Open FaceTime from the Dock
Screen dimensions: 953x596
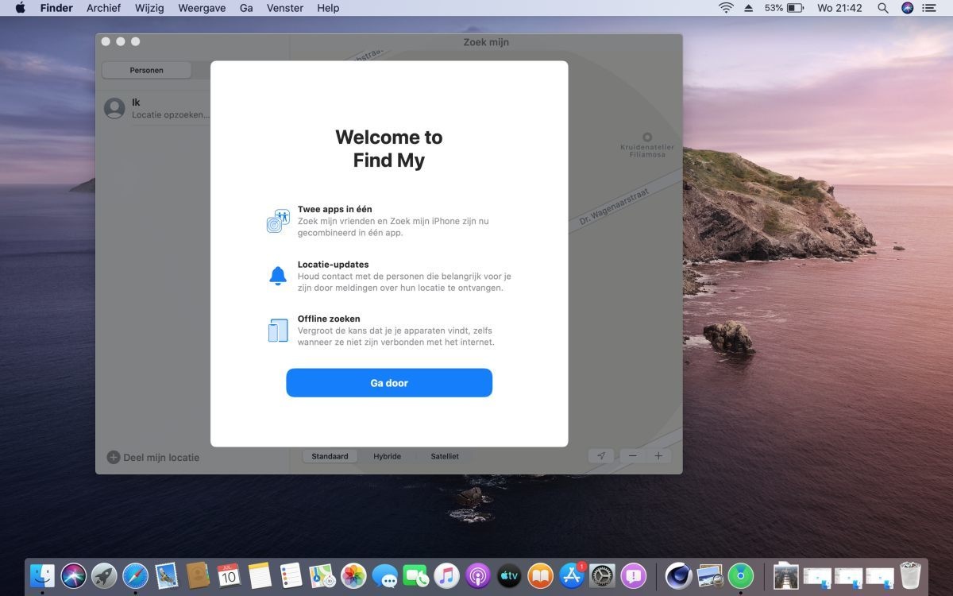coord(416,575)
